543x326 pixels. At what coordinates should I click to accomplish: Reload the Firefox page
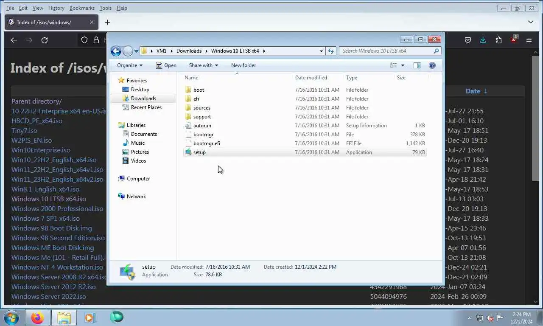(45, 40)
